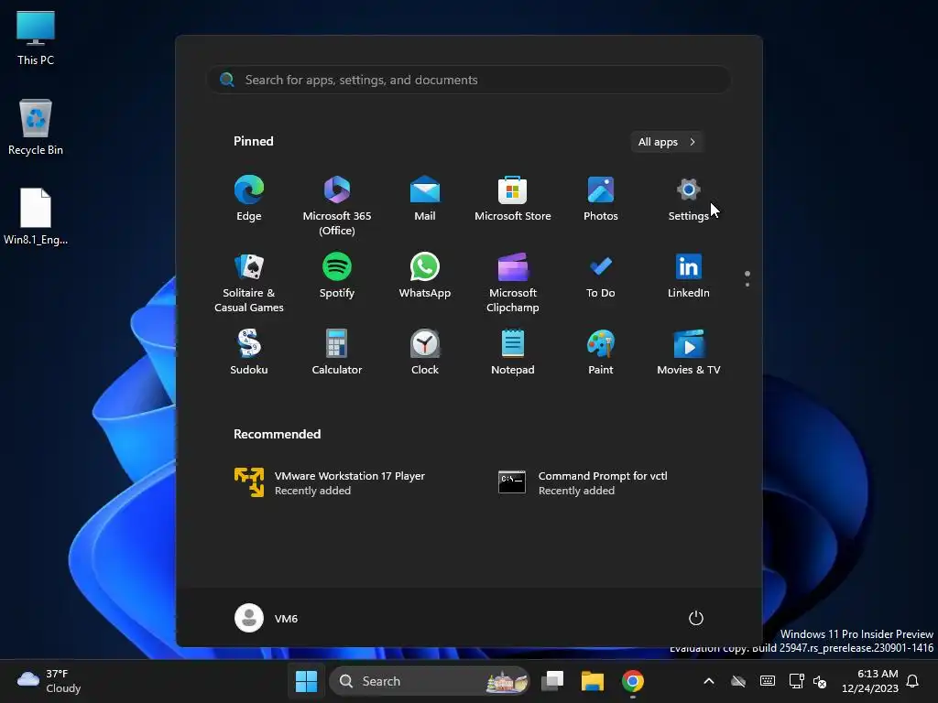Select the Win8.1_Eng file on desktop
The image size is (938, 703).
36,216
